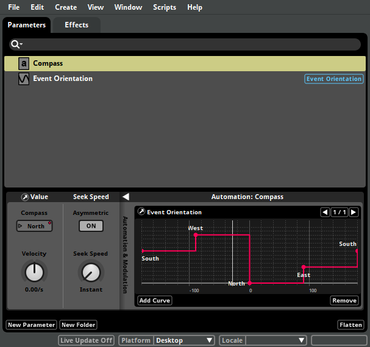Open the Locale dropdown

tap(276, 340)
